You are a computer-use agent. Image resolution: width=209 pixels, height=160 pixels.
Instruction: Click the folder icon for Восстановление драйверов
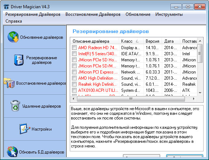coord(9,83)
